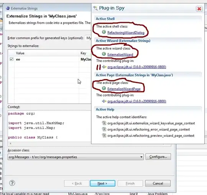
Task: Click the Active Wizard (Externalize Strings) header
Action: click(x=123, y=41)
